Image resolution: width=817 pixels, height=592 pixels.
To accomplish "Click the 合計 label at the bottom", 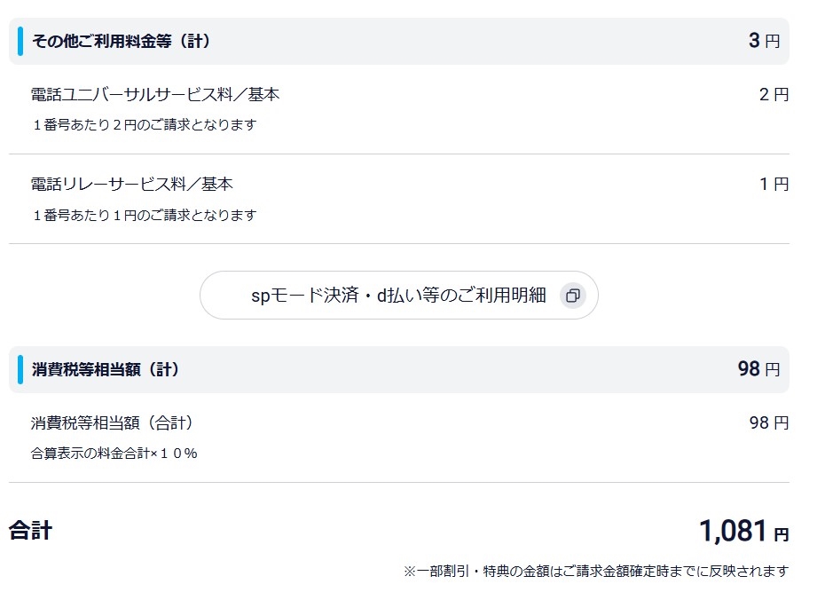I will 31,532.
